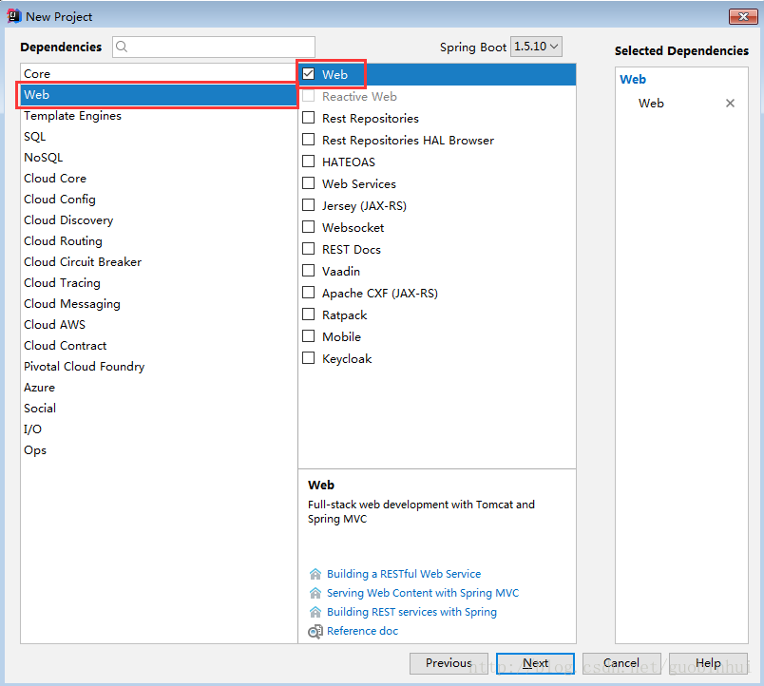Viewport: 764px width, 686px height.
Task: Select the Cloud Circuit Breaker category
Action: (x=159, y=262)
